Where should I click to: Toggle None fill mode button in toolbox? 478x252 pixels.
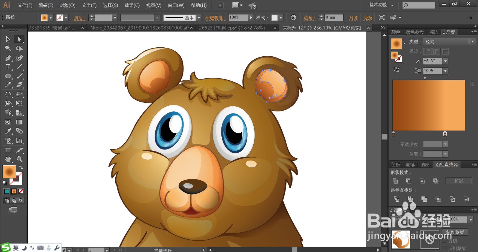tap(21, 192)
